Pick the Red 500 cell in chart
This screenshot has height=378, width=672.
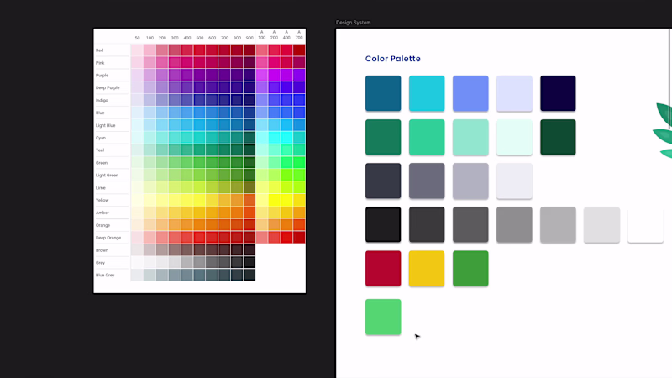pyautogui.click(x=200, y=50)
